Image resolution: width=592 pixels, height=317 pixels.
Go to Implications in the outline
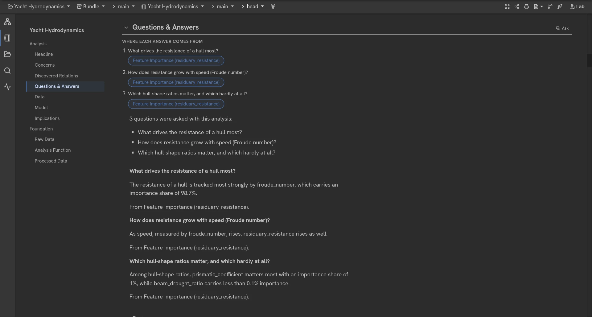point(47,118)
